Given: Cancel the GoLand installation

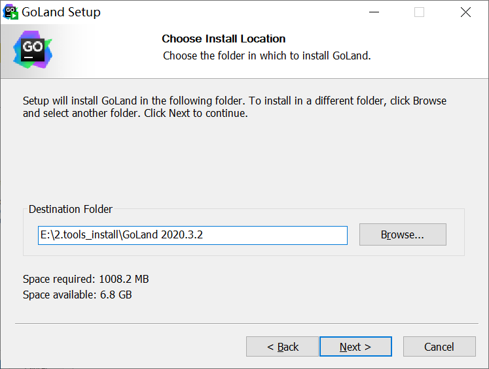Looking at the screenshot, I should 439,347.
